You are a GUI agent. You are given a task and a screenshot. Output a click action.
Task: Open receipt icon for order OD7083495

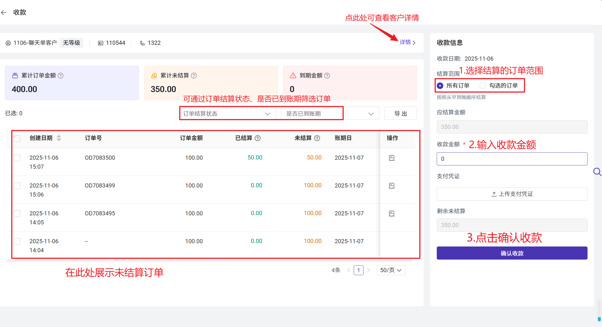coord(391,214)
